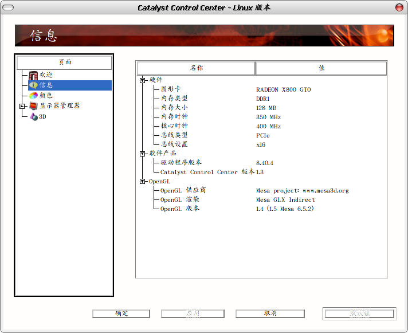Click the 1.4 (1.5 Mesa 6.5.2) value
Viewport: 408px width, 333px height.
(x=285, y=209)
